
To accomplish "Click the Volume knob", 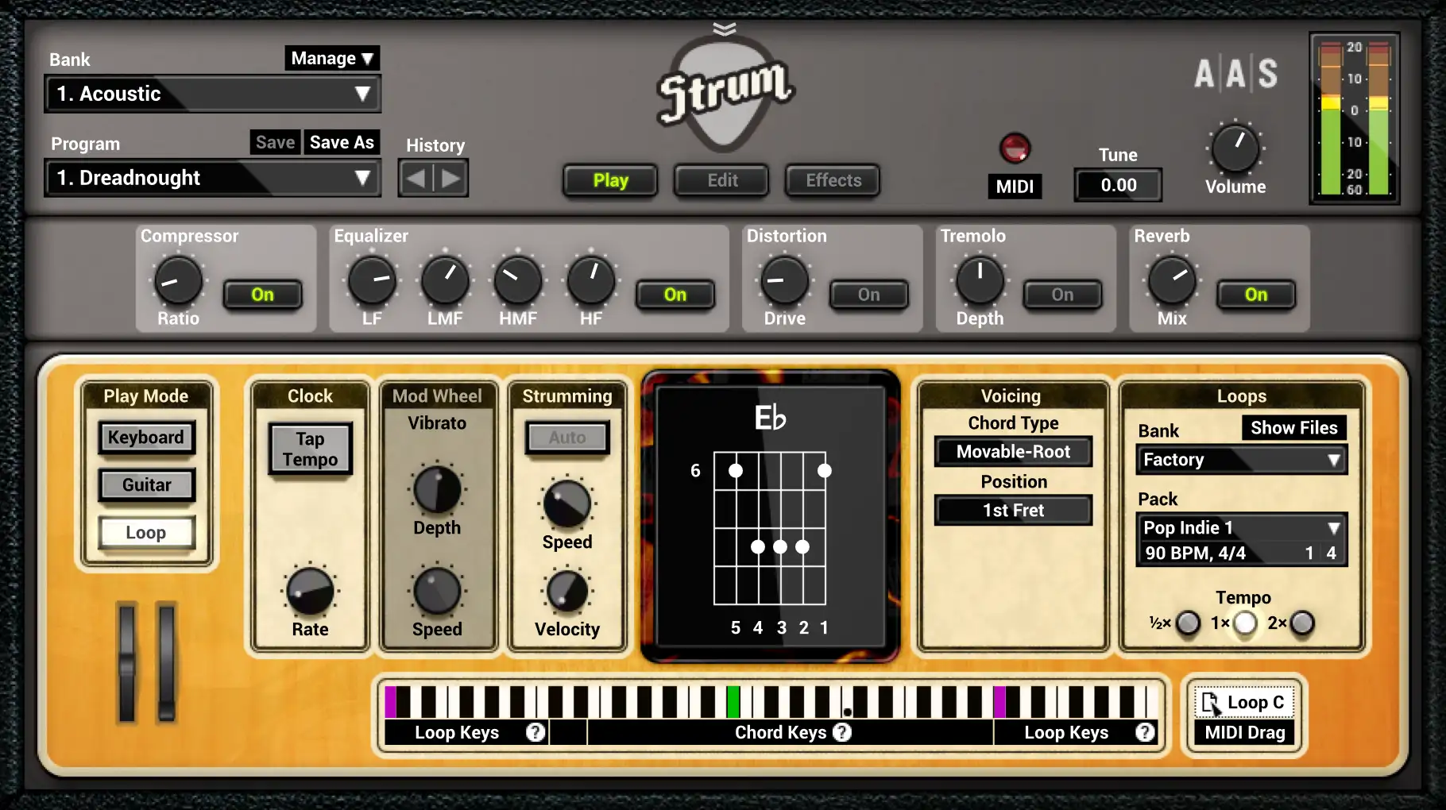I will tap(1235, 148).
